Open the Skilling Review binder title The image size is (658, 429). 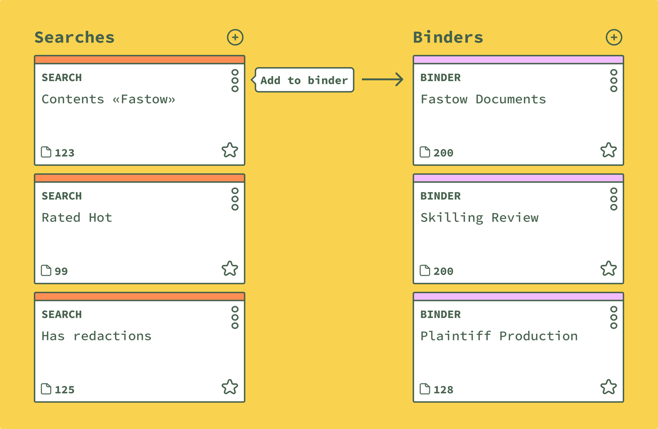point(479,218)
